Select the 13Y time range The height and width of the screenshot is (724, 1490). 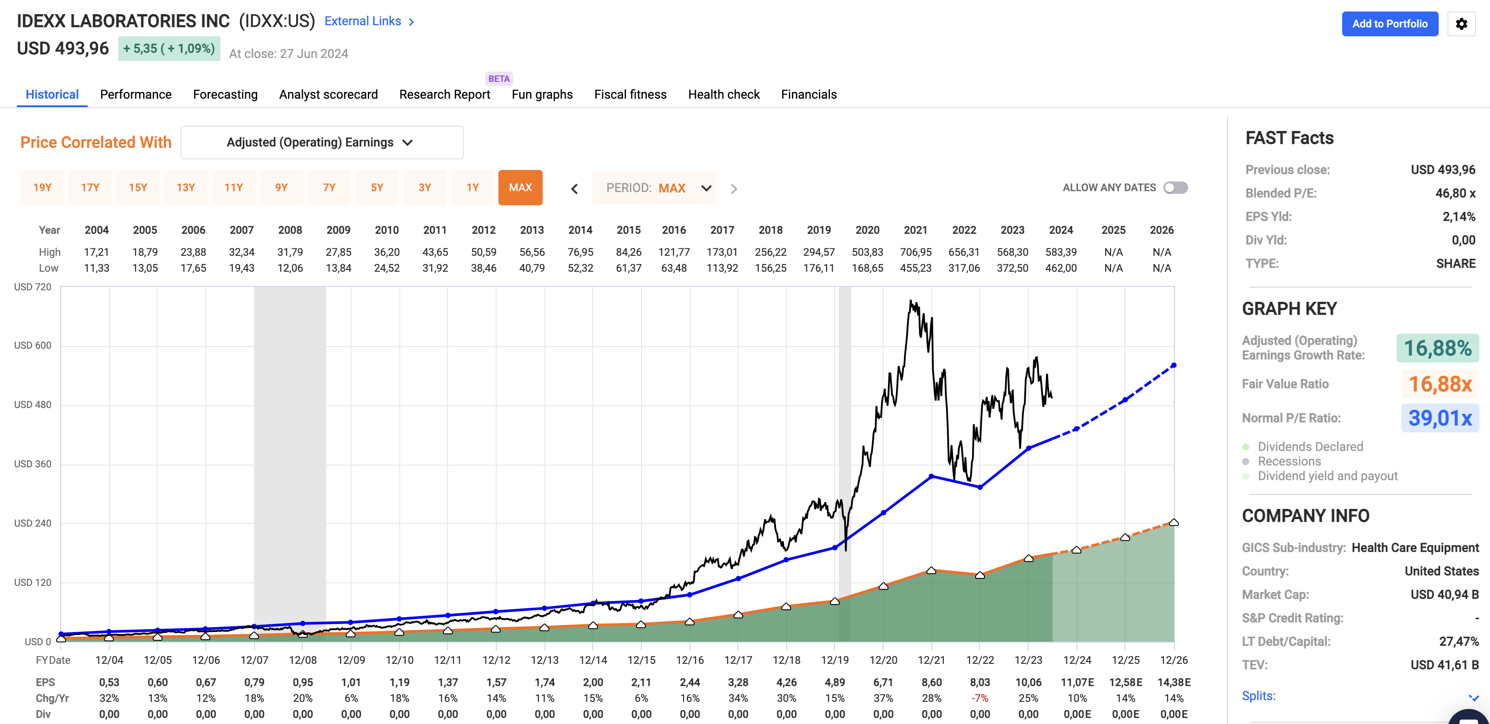[x=185, y=187]
